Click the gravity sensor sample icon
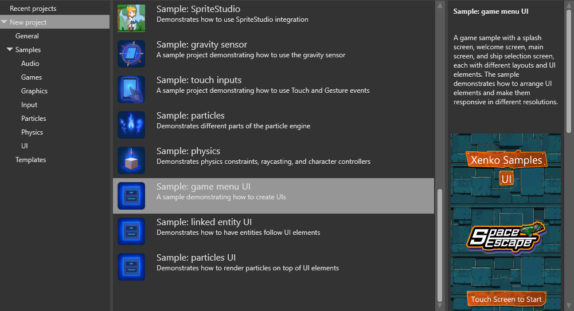 (131, 54)
